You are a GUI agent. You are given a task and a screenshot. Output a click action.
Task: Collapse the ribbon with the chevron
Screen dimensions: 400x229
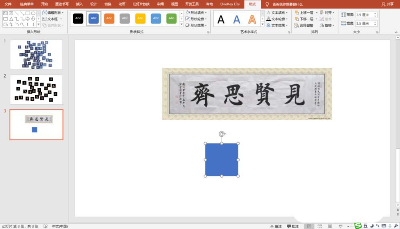(x=396, y=32)
